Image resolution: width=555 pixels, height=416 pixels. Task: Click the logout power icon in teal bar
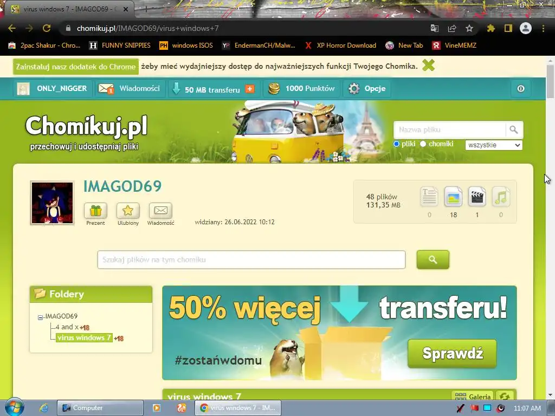pos(521,88)
